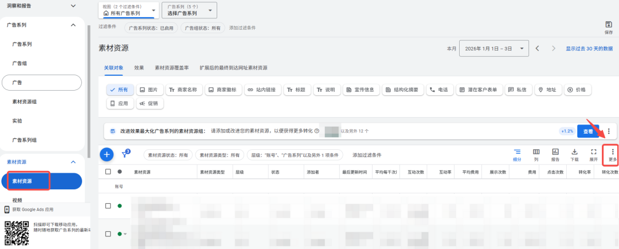Open the 层级 filter chip
This screenshot has width=619, height=249.
(x=295, y=155)
